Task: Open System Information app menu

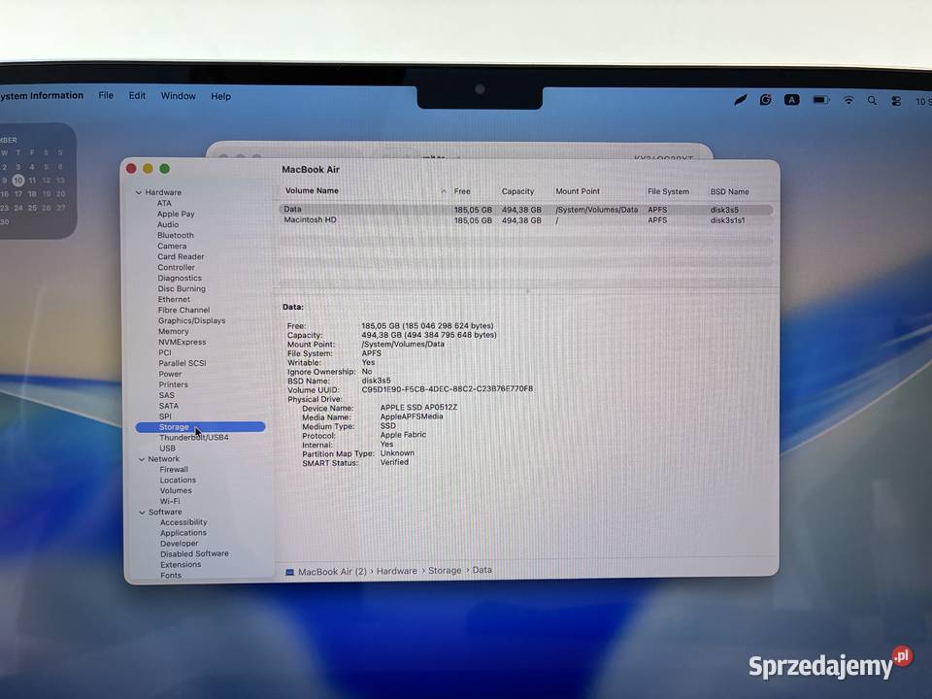Action: 42,95
